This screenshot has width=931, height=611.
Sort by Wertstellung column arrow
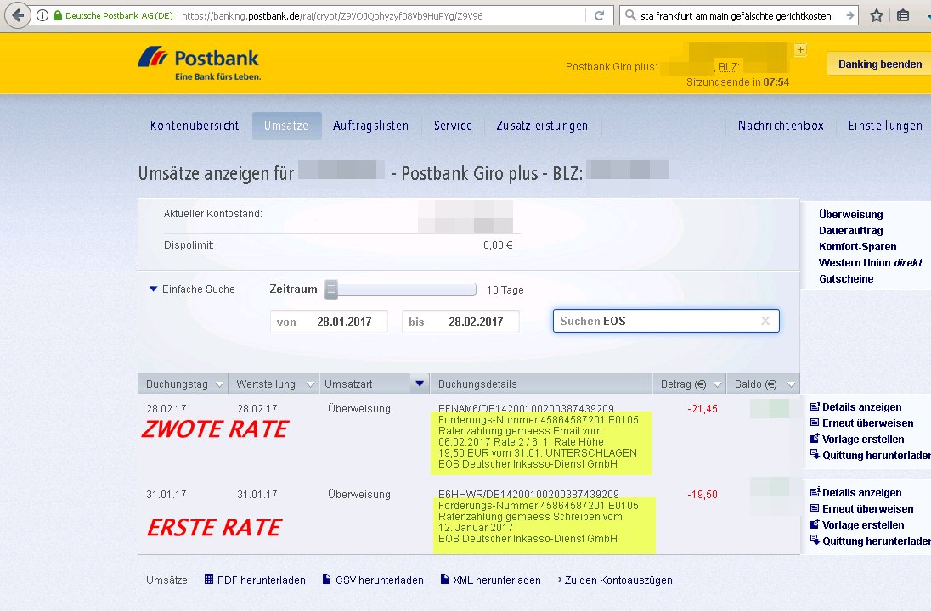click(310, 384)
